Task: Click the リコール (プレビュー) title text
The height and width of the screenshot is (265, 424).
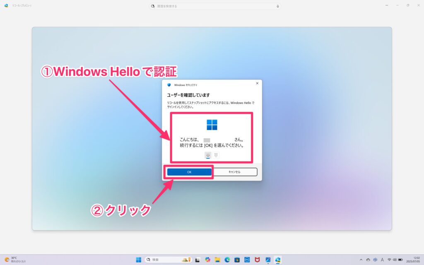Action: point(22,6)
